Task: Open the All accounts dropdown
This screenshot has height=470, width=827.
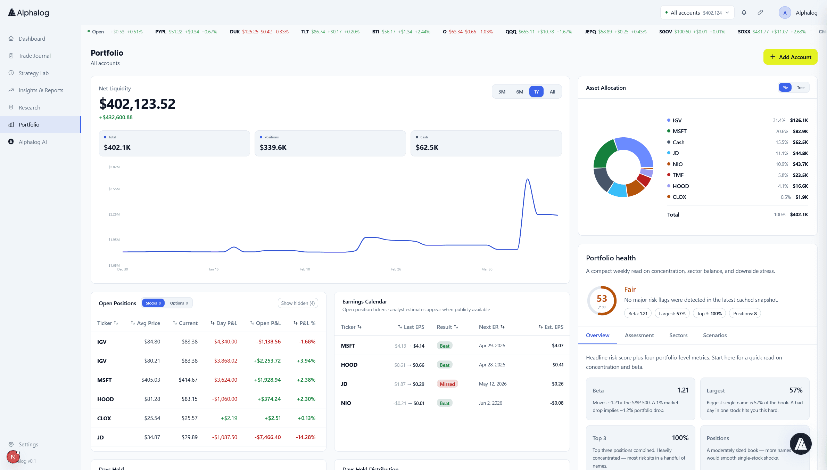Action: (x=697, y=13)
